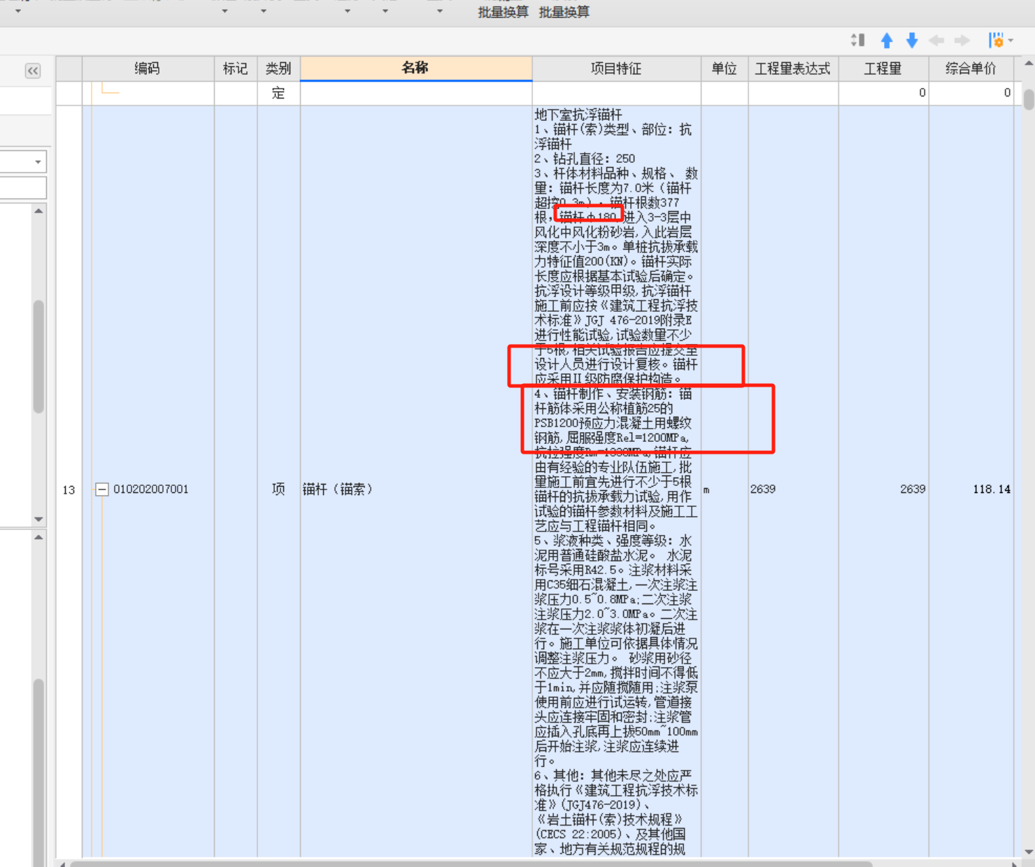Image resolution: width=1035 pixels, height=867 pixels.
Task: Select code cell 010202007001
Action: pyautogui.click(x=151, y=489)
